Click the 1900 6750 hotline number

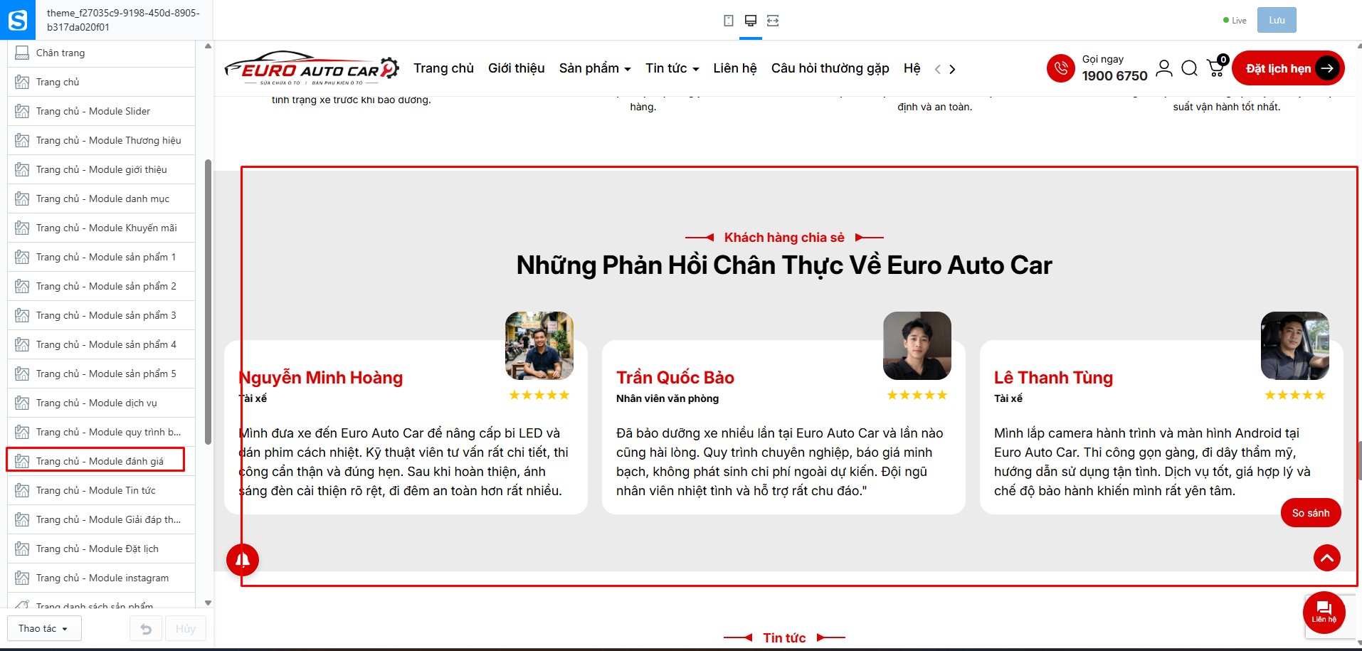point(1115,75)
